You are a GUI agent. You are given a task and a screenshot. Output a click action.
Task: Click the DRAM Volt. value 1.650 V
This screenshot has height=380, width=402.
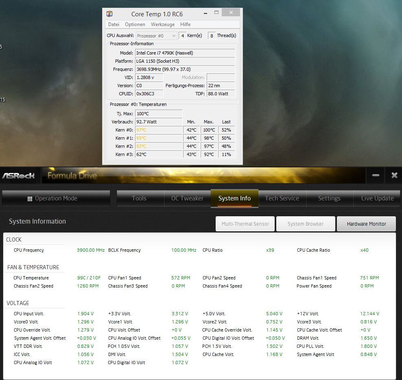point(369,338)
